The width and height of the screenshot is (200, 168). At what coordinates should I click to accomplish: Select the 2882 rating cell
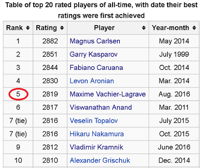(50, 41)
